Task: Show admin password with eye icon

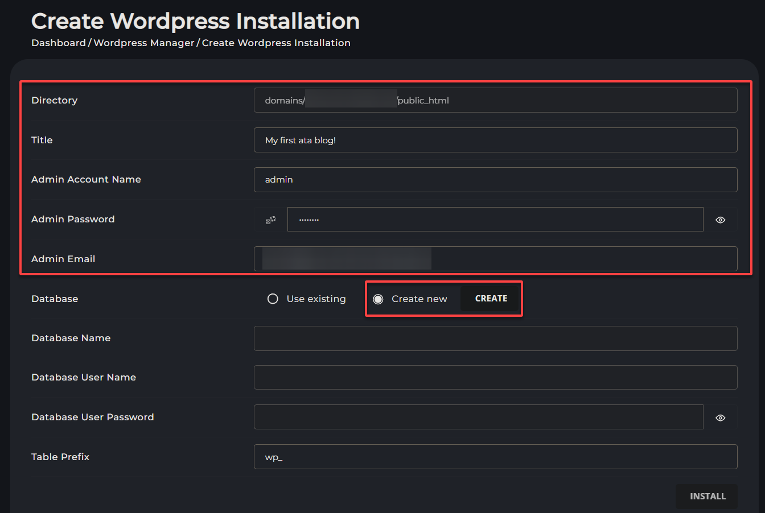Action: (x=720, y=220)
